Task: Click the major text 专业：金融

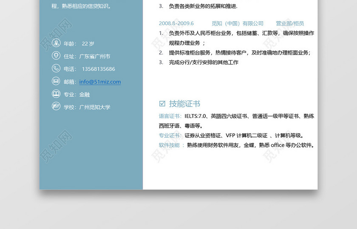Action: click(76, 94)
